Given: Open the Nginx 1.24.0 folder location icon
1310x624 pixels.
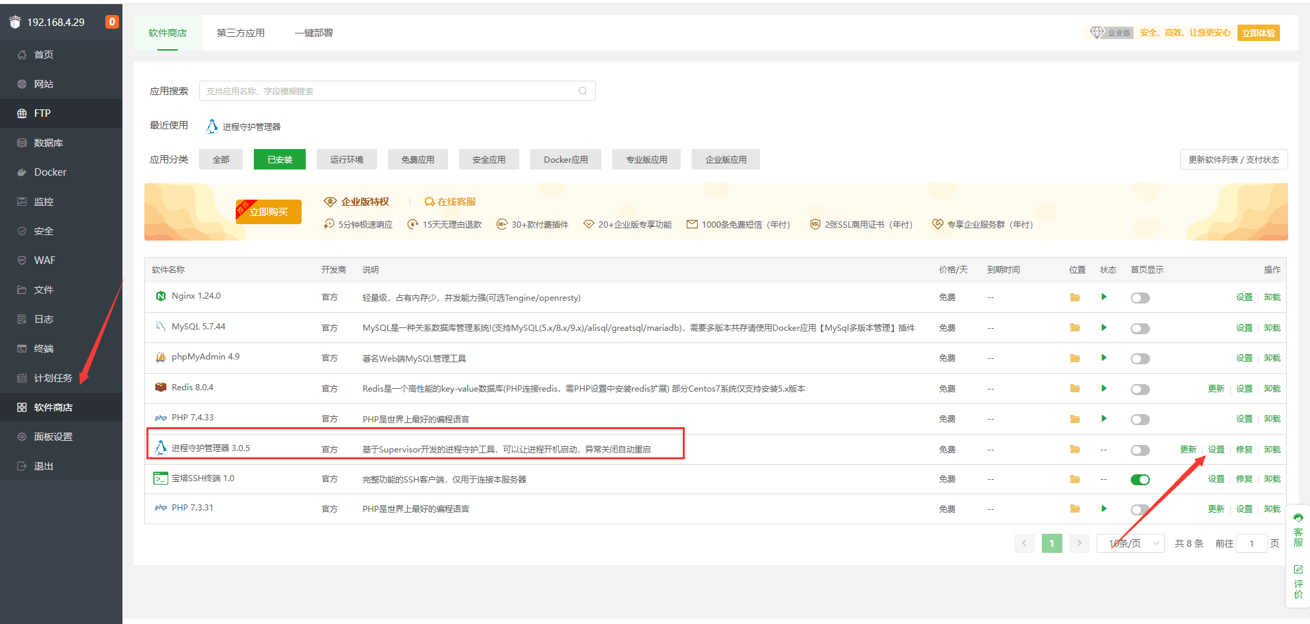Looking at the screenshot, I should click(x=1075, y=297).
